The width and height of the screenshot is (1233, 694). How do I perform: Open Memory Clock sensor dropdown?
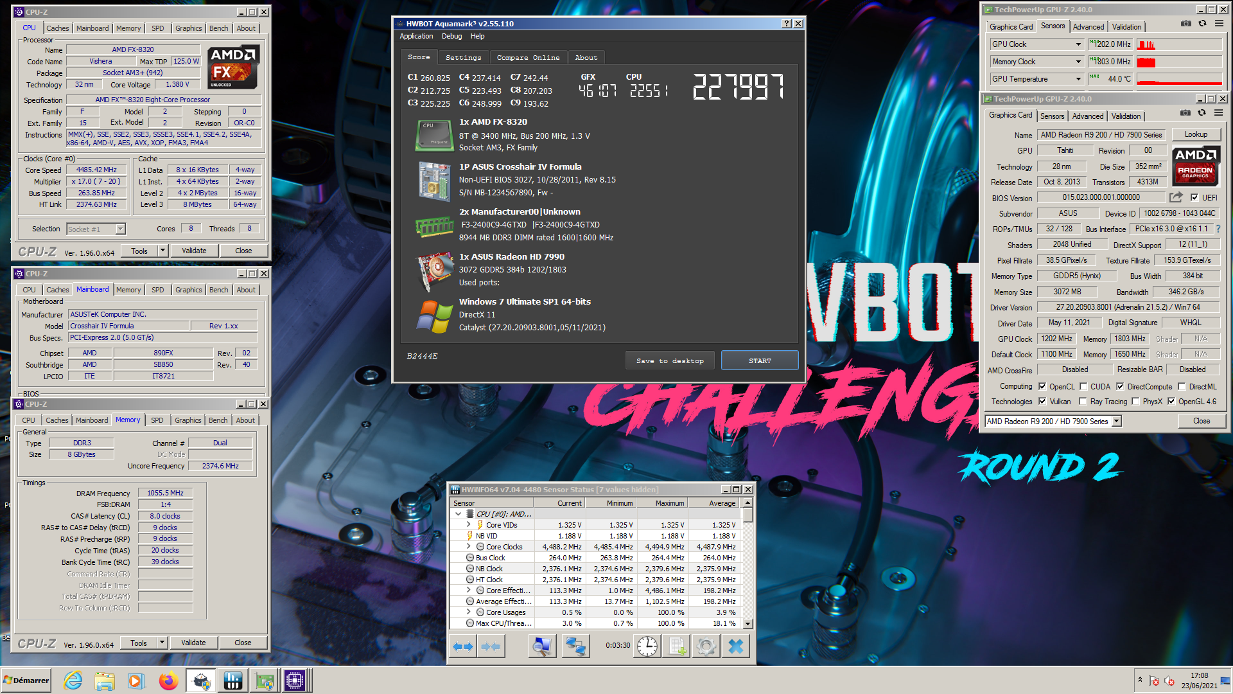[x=1078, y=62]
